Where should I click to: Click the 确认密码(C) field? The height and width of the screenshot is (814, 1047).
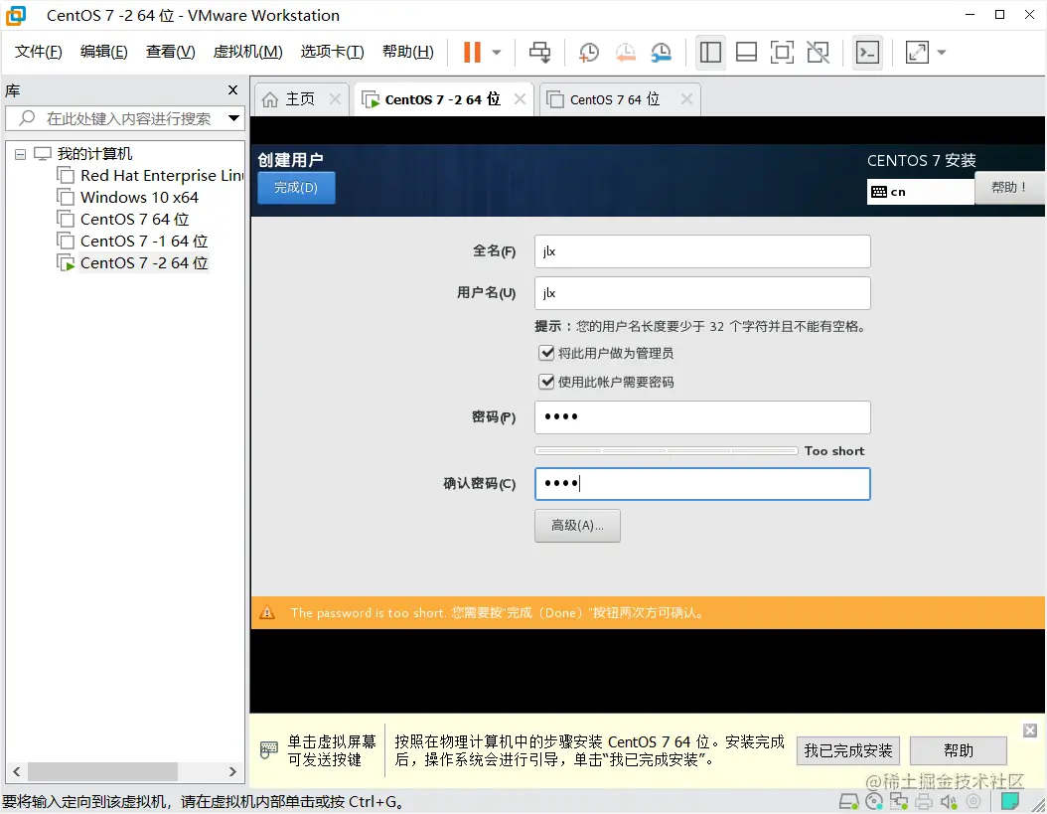coord(702,483)
